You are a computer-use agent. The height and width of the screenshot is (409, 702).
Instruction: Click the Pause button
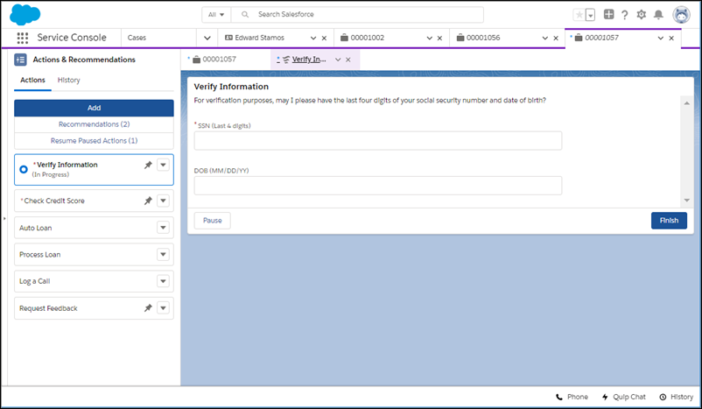212,221
